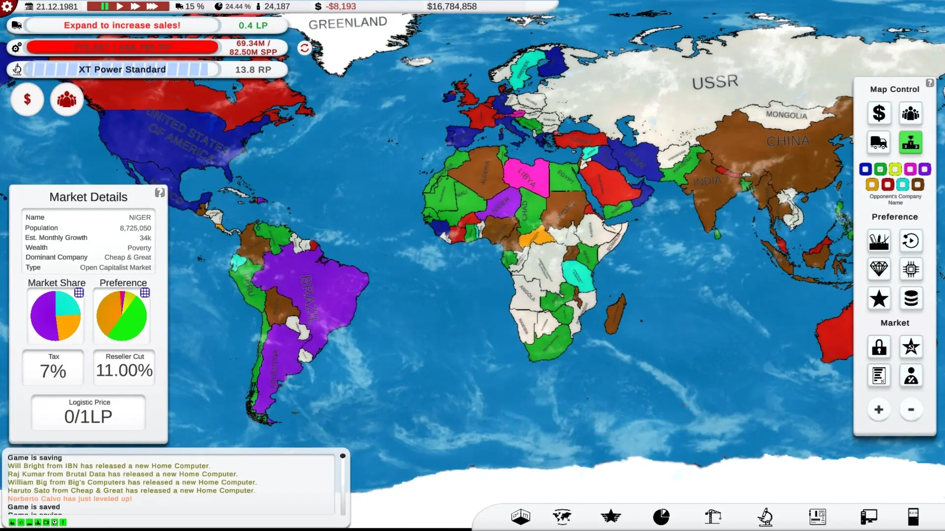Open Map Control help question mark
Screen dimensions: 945x531
tap(930, 83)
